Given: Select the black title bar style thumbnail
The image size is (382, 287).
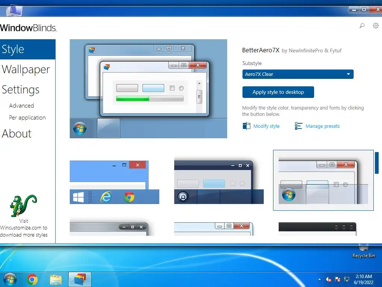Looking at the screenshot, I should (x=317, y=229).
